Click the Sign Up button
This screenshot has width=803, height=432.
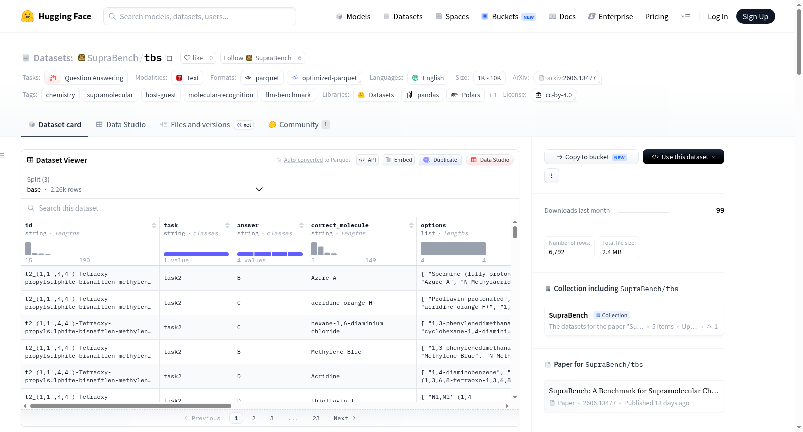pyautogui.click(x=755, y=16)
